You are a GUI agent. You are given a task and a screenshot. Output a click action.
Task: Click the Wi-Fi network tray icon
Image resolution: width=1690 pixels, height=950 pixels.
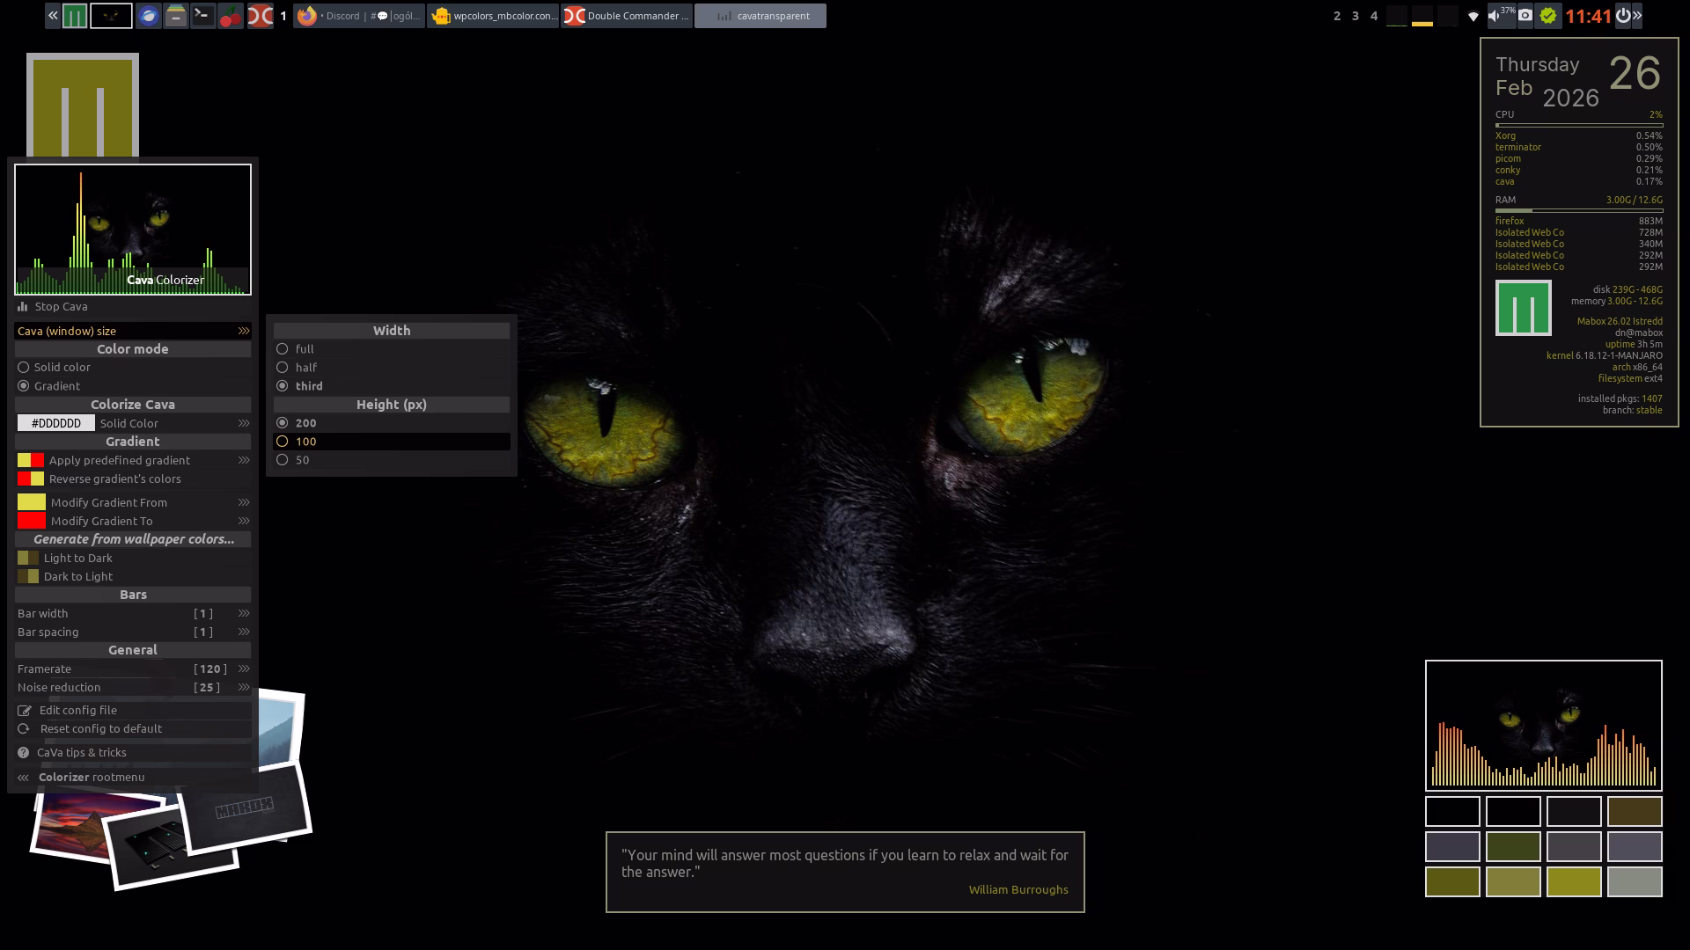click(1473, 16)
